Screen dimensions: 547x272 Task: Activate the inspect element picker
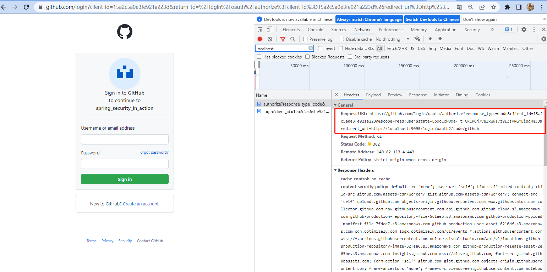tap(260, 30)
